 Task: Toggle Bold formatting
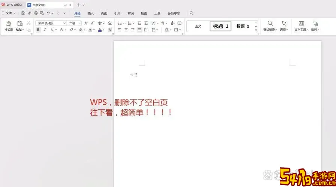pos(38,30)
